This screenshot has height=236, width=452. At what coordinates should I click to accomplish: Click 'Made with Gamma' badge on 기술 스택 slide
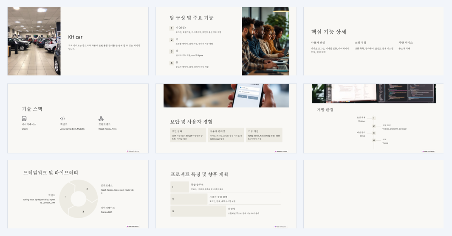point(133,151)
